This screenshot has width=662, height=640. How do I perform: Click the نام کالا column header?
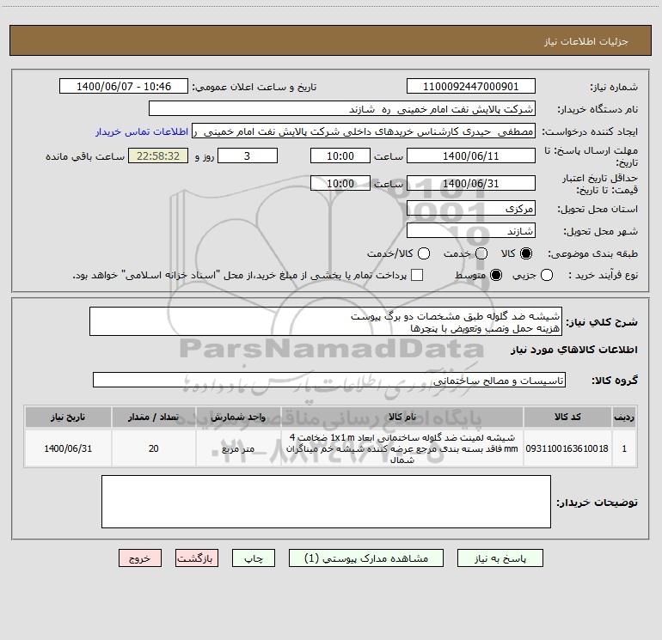coord(402,418)
